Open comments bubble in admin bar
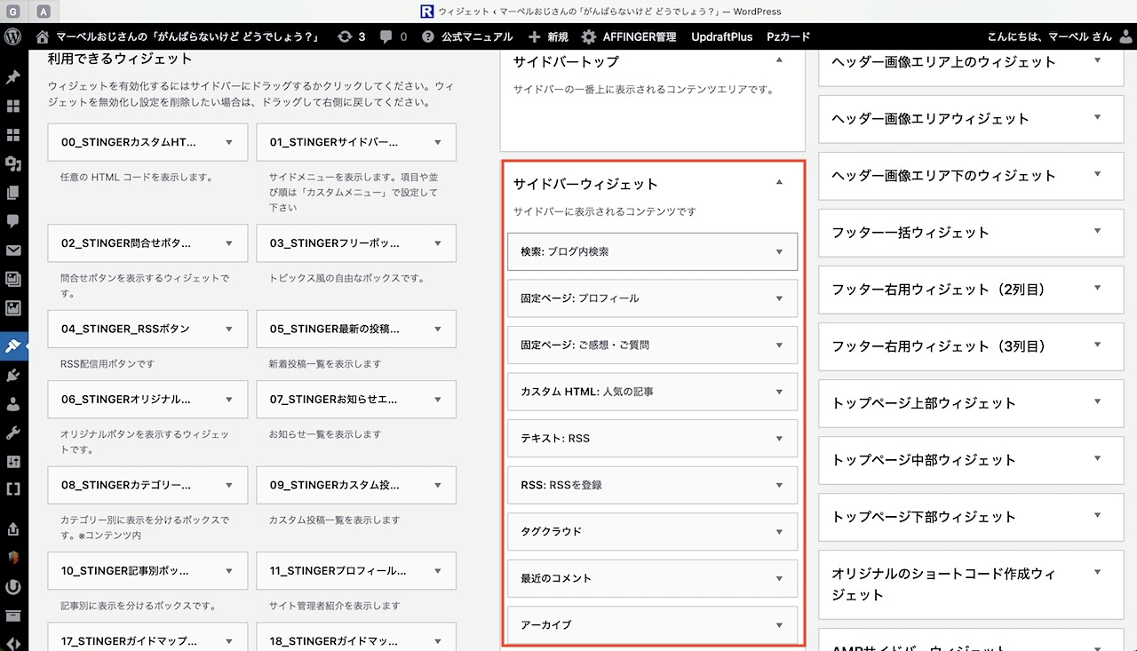Image resolution: width=1137 pixels, height=651 pixels. tap(393, 36)
